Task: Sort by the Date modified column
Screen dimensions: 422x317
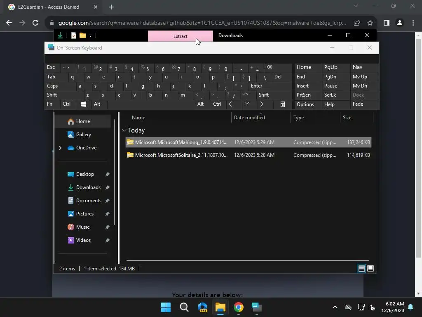Action: point(249,118)
